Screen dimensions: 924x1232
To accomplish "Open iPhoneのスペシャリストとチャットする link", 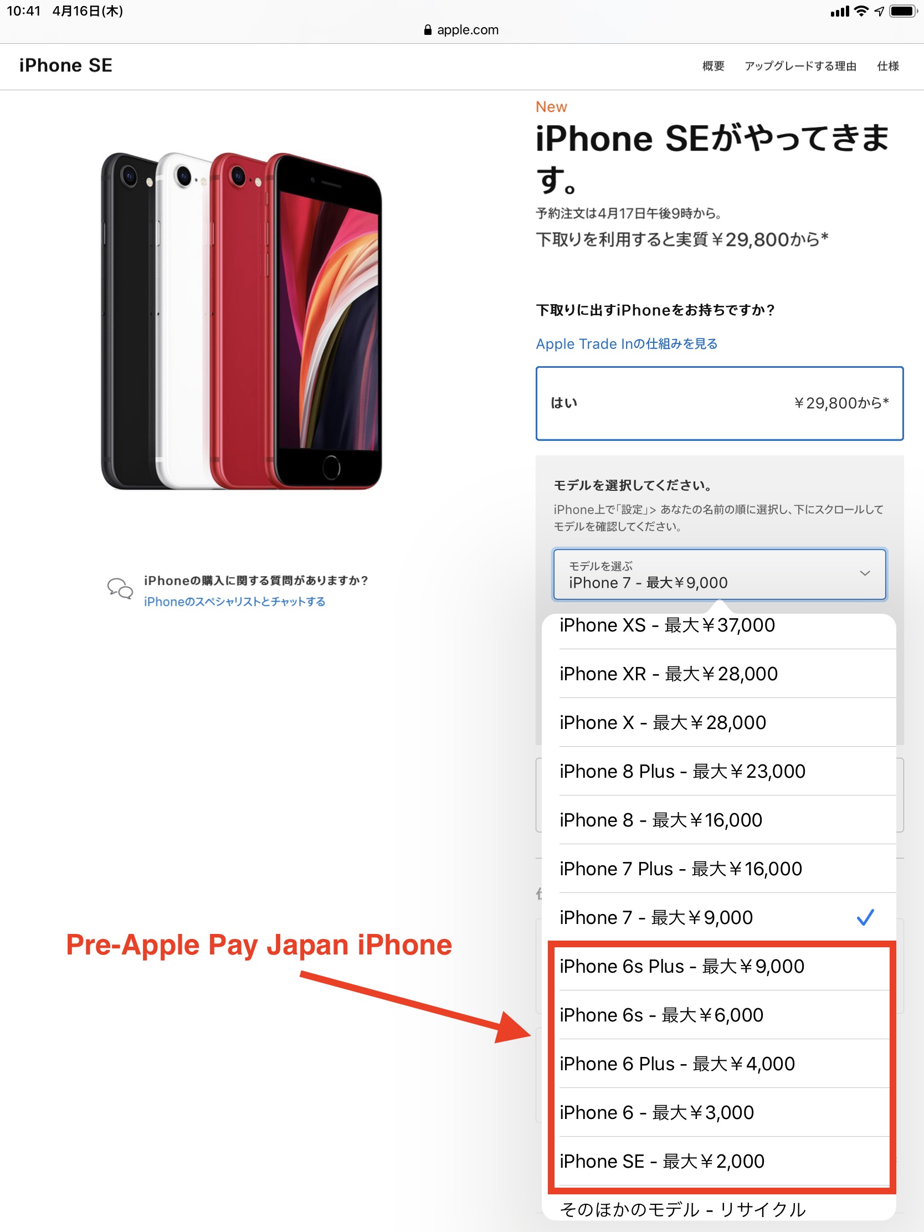I will pyautogui.click(x=234, y=602).
